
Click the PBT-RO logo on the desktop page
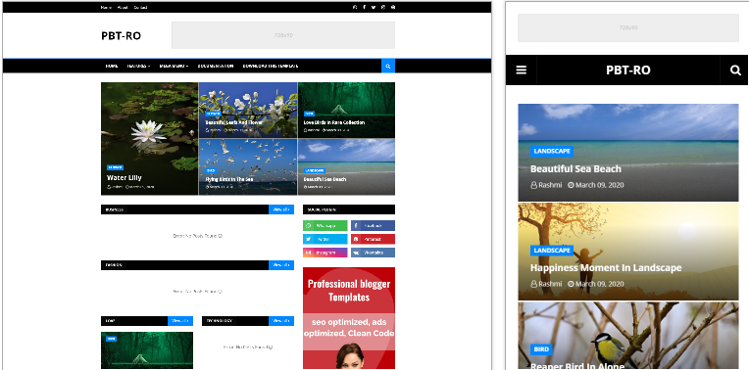pyautogui.click(x=121, y=36)
